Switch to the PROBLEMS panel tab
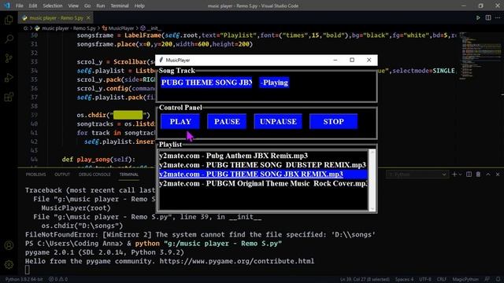Viewport: 504px width, 283px height. coord(35,175)
